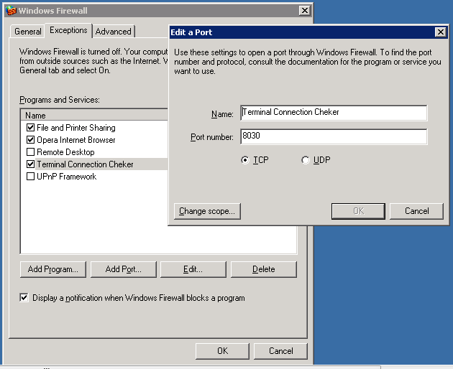Select Terminal Connection Cheker row text
Viewport: 453px width, 369px height.
[x=85, y=164]
